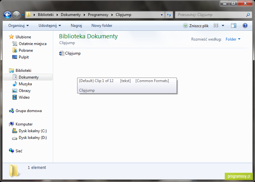
Task: Click the folder icon in the address bar
Action: 28,15
